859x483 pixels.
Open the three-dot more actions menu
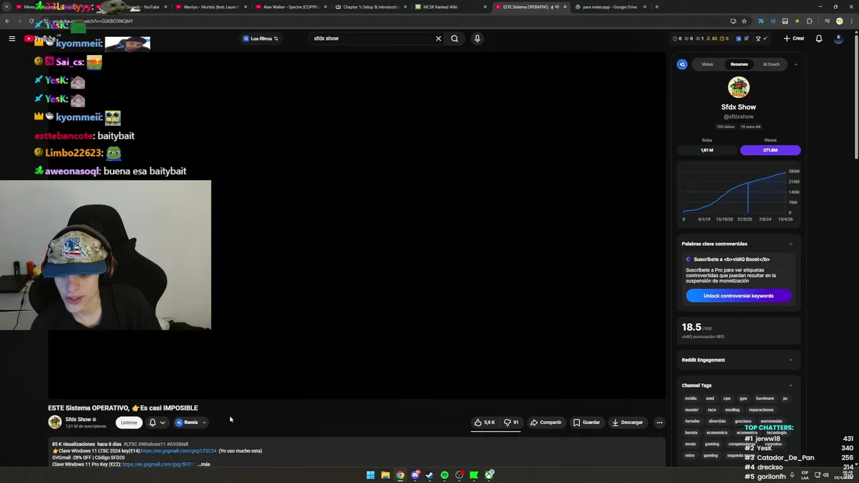pyautogui.click(x=660, y=423)
